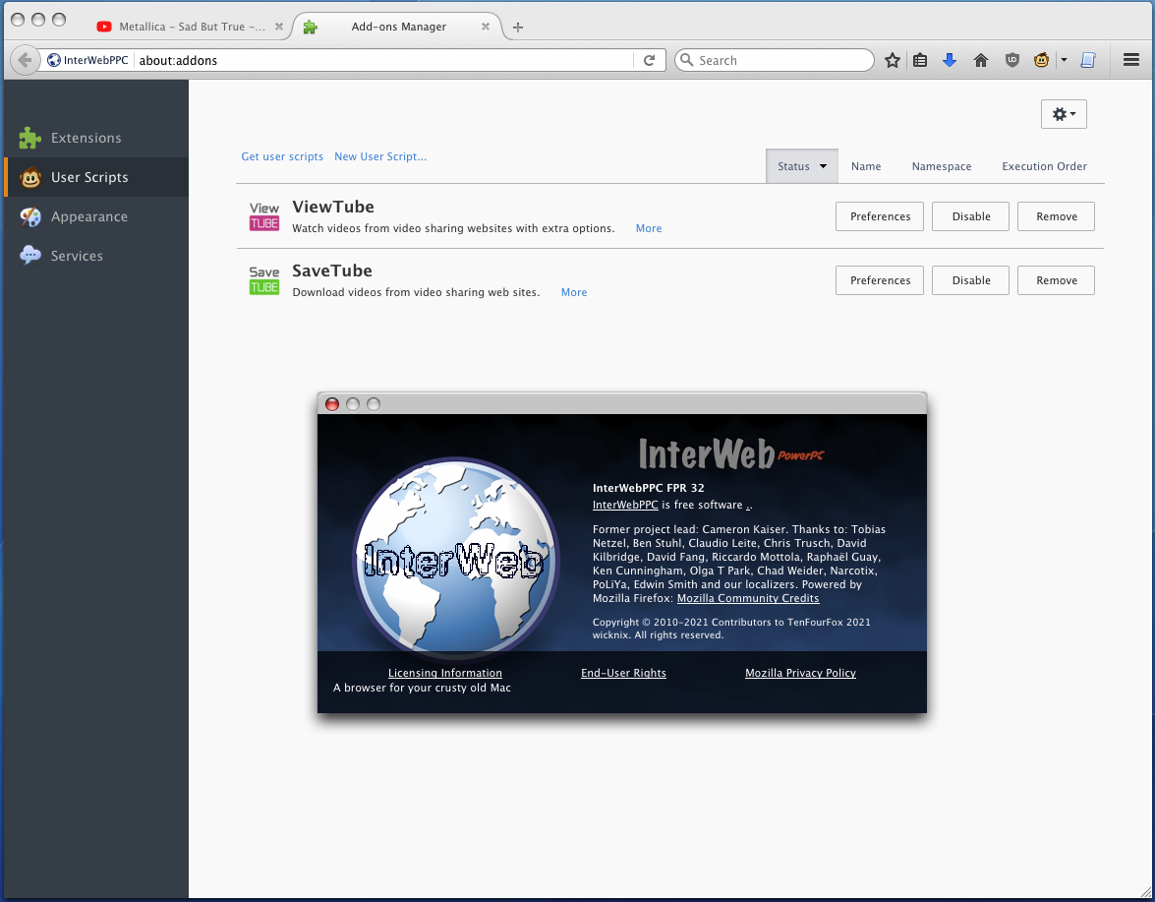Open the hamburger menu

1131,60
